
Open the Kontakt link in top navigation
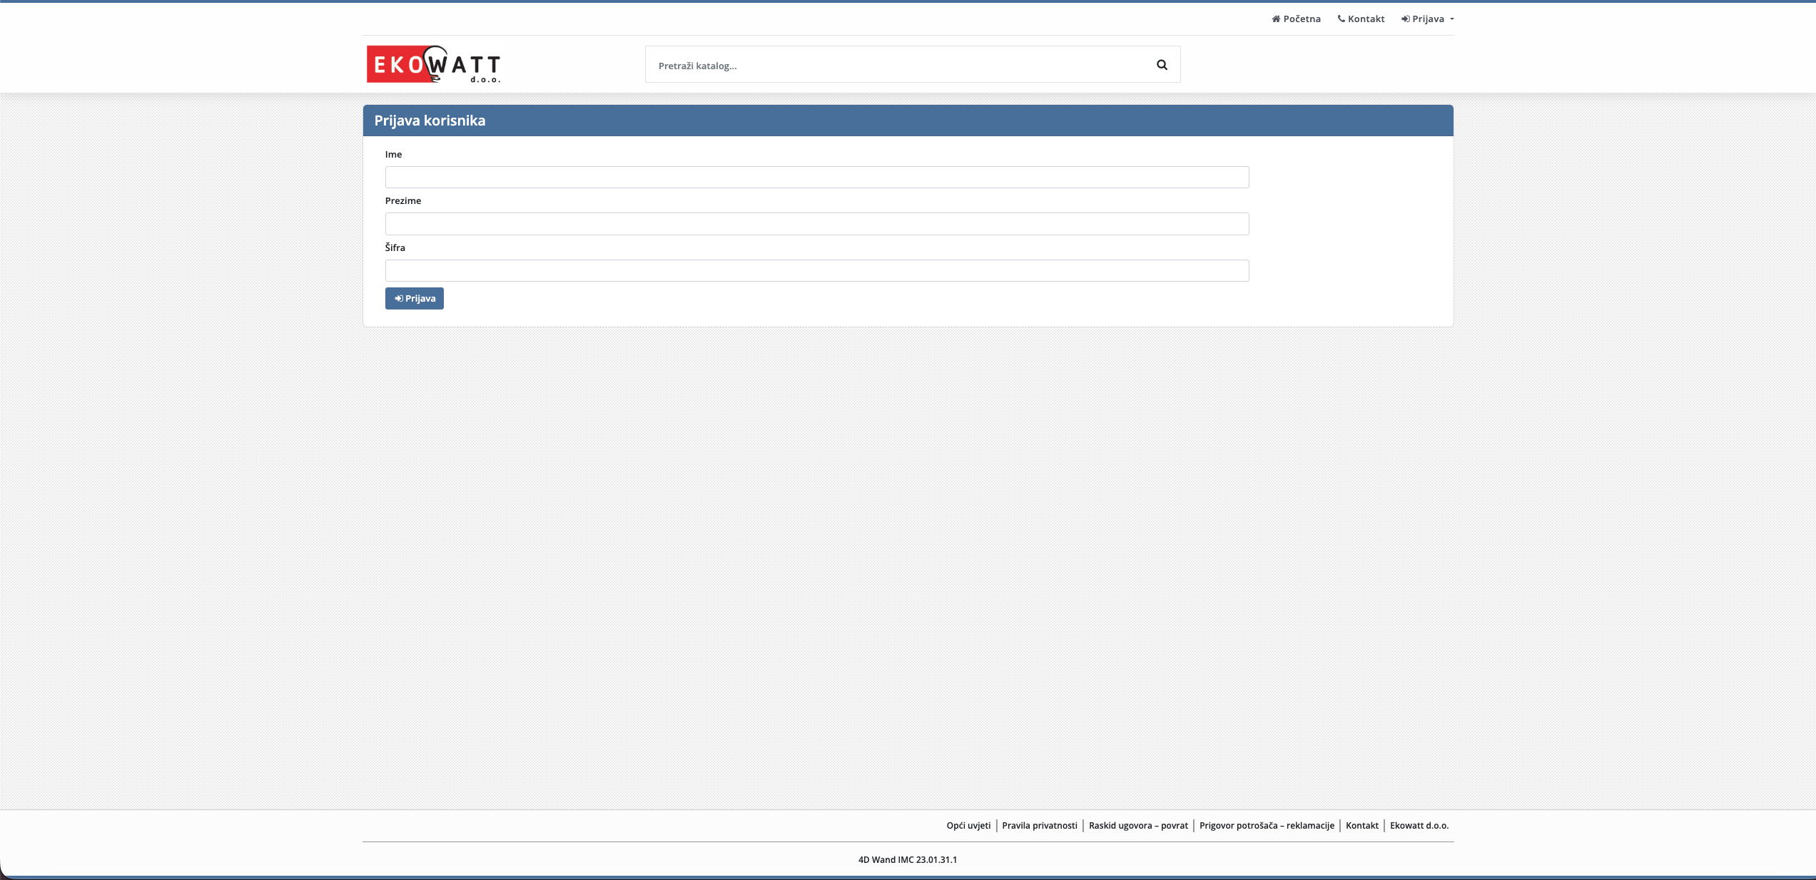[1361, 19]
